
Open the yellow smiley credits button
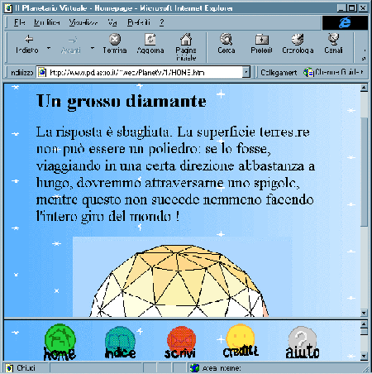click(241, 341)
